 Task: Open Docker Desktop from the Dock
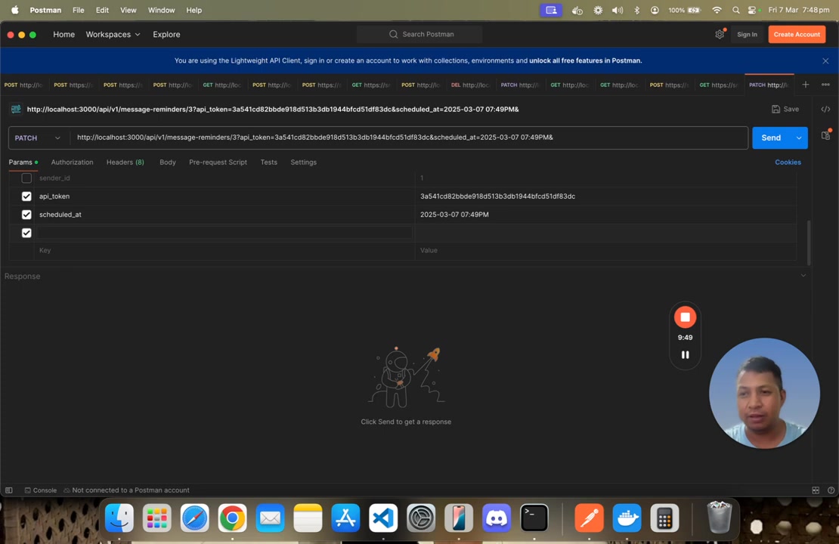[x=627, y=518]
